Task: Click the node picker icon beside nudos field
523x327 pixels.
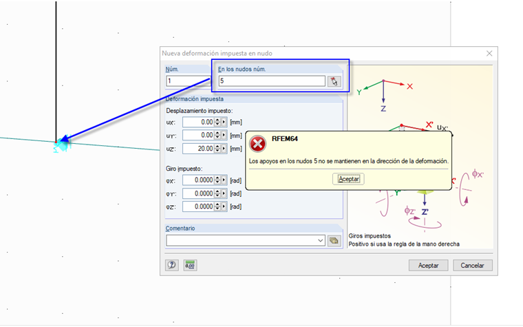Action: (334, 81)
